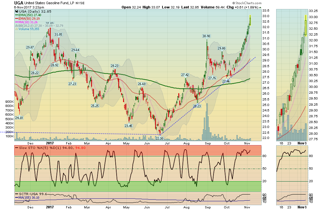Click the 27.46 price label
Screen dimensions: 323x210
coord(226,81)
